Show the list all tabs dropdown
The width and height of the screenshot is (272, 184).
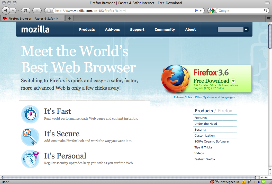pyautogui.click(x=268, y=18)
